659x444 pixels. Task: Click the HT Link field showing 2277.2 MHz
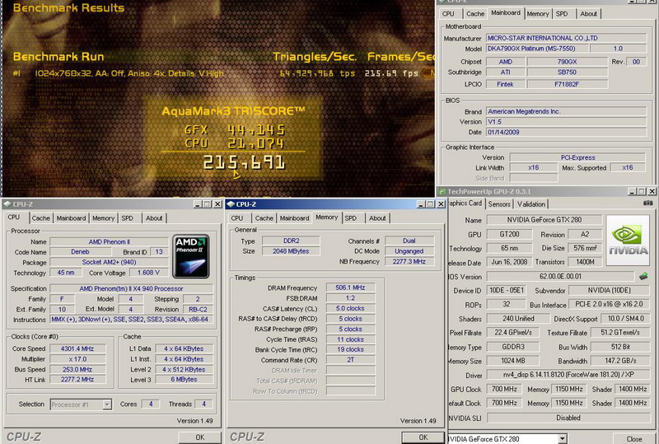(77, 379)
